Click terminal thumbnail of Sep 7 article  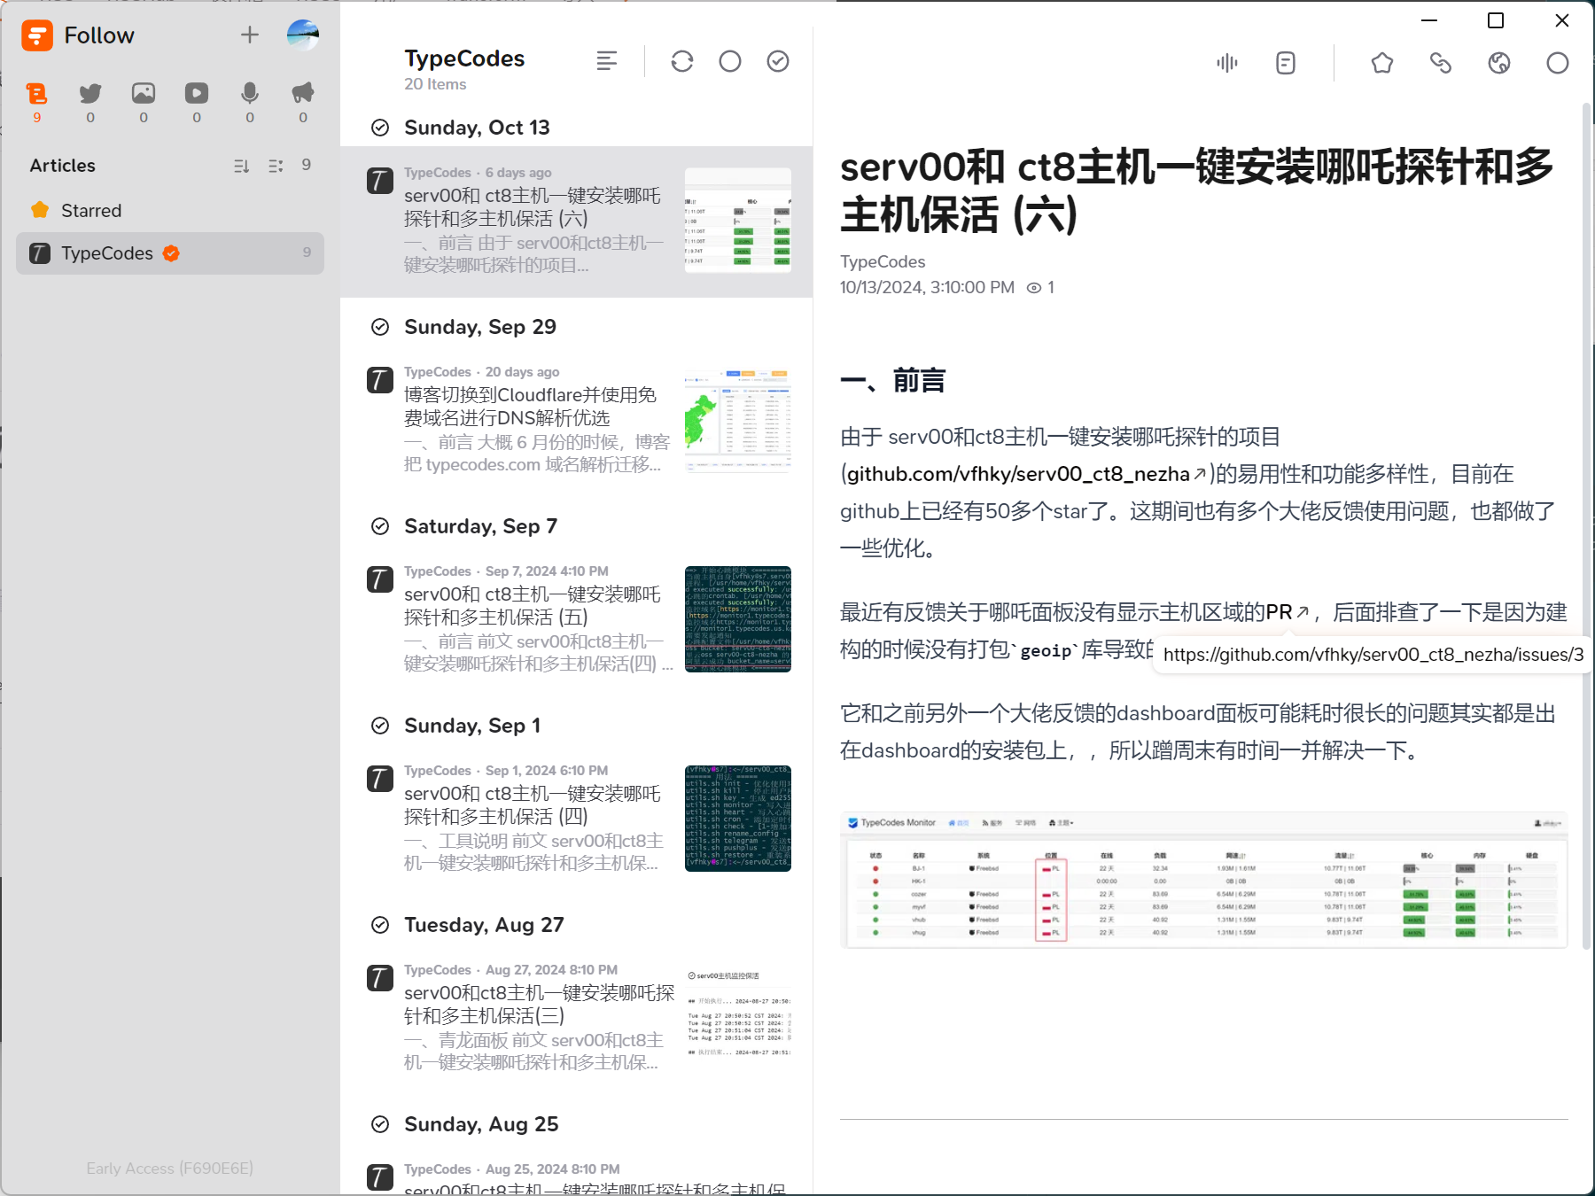[738, 619]
